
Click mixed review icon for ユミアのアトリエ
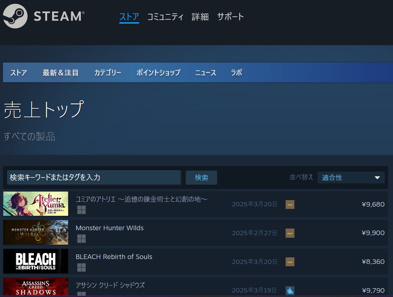(290, 205)
